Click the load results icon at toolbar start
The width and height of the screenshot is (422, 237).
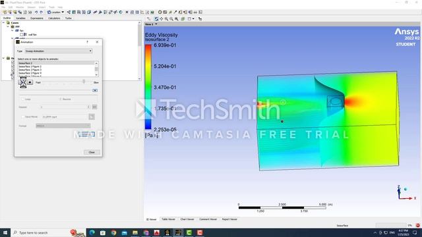(x=5, y=12)
